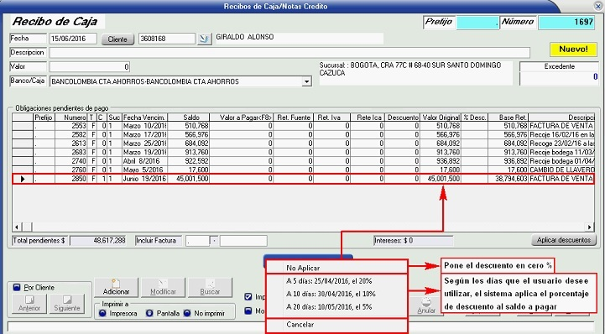
Task: Click the client lookup bird icon
Action: click(x=205, y=39)
